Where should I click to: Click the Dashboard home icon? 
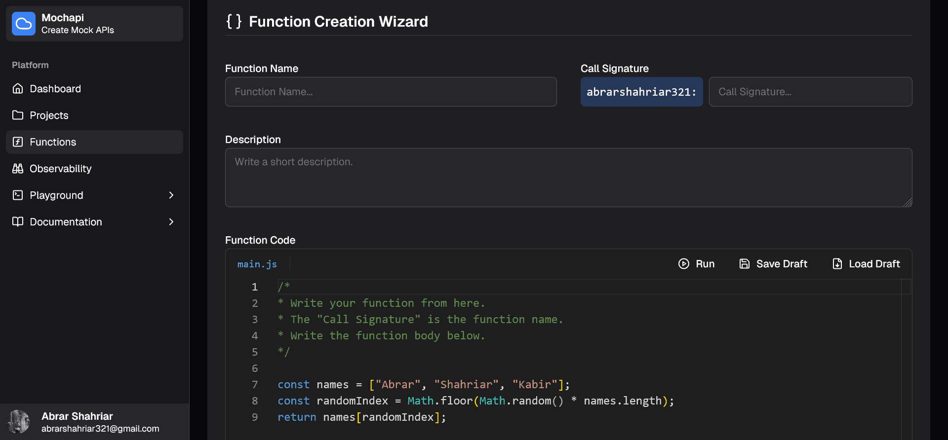[18, 89]
